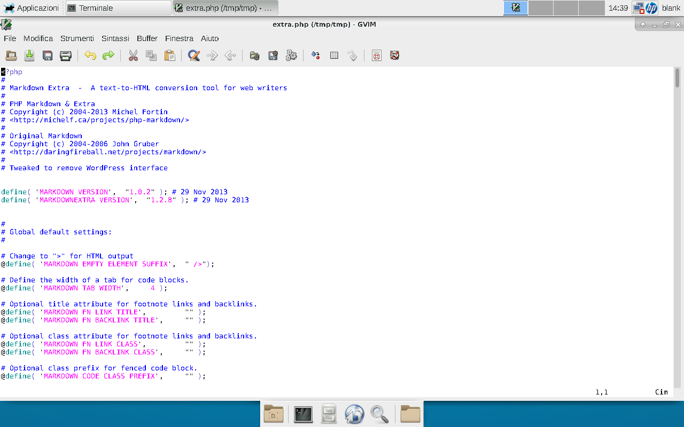Click the 'MARKDOWN_FN_LINK_TITLE' define line

[104, 312]
